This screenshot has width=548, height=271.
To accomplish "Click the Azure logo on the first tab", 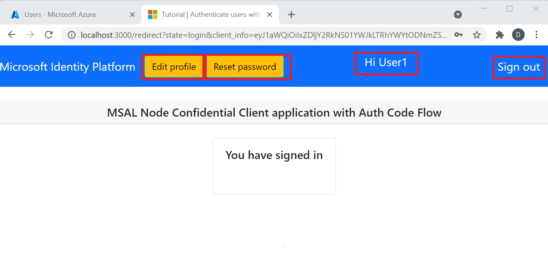I will pos(15,14).
